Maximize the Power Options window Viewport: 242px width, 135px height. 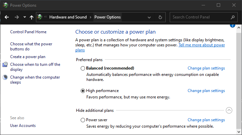tap(218, 5)
